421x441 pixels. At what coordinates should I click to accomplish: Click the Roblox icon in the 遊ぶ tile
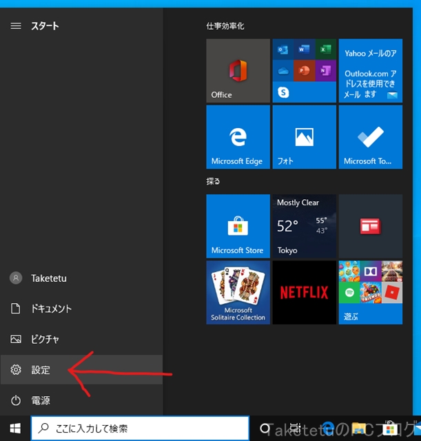[x=392, y=292]
